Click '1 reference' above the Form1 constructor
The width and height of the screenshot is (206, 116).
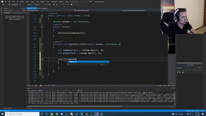[x=57, y=24]
